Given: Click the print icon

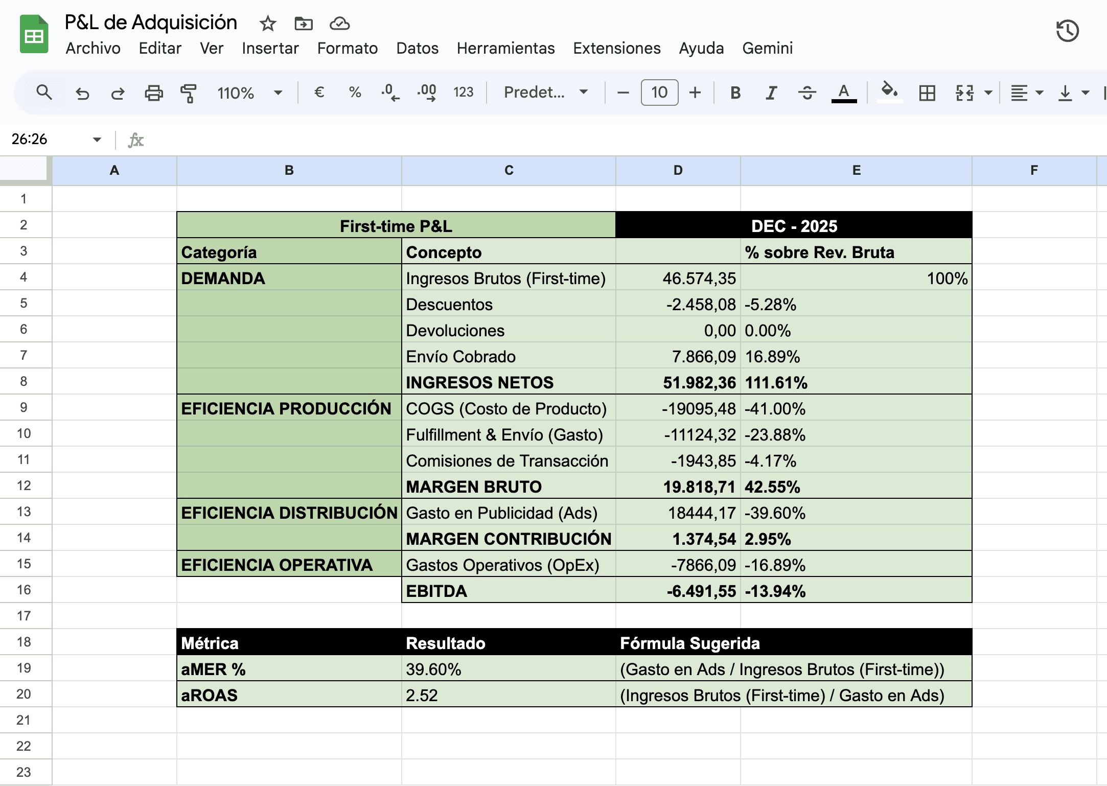Looking at the screenshot, I should point(153,93).
